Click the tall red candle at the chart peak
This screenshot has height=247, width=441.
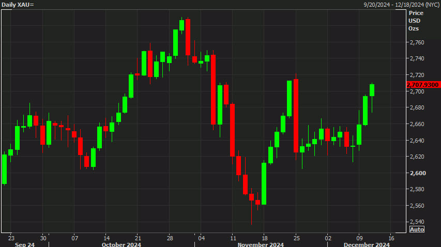(x=188, y=37)
